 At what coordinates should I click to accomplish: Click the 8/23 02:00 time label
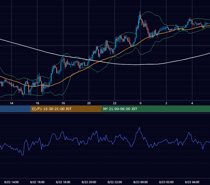point(166,182)
